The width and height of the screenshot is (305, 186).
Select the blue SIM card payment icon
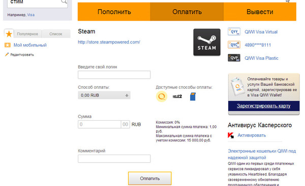click(x=193, y=96)
